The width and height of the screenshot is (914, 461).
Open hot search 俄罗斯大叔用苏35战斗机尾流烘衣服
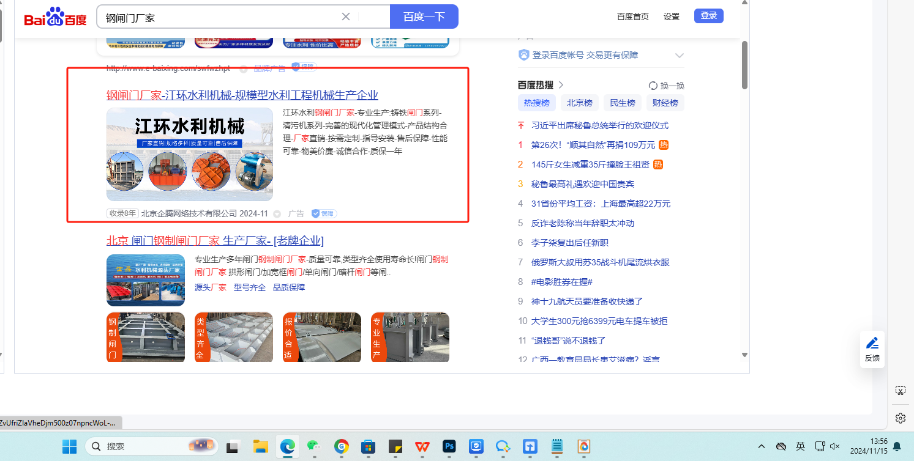point(601,262)
